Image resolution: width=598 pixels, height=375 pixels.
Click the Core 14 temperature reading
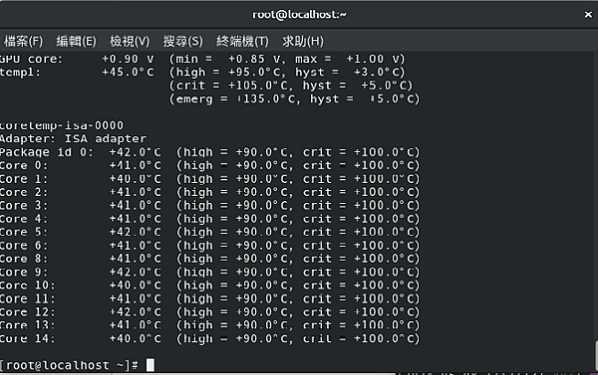pyautogui.click(x=135, y=339)
